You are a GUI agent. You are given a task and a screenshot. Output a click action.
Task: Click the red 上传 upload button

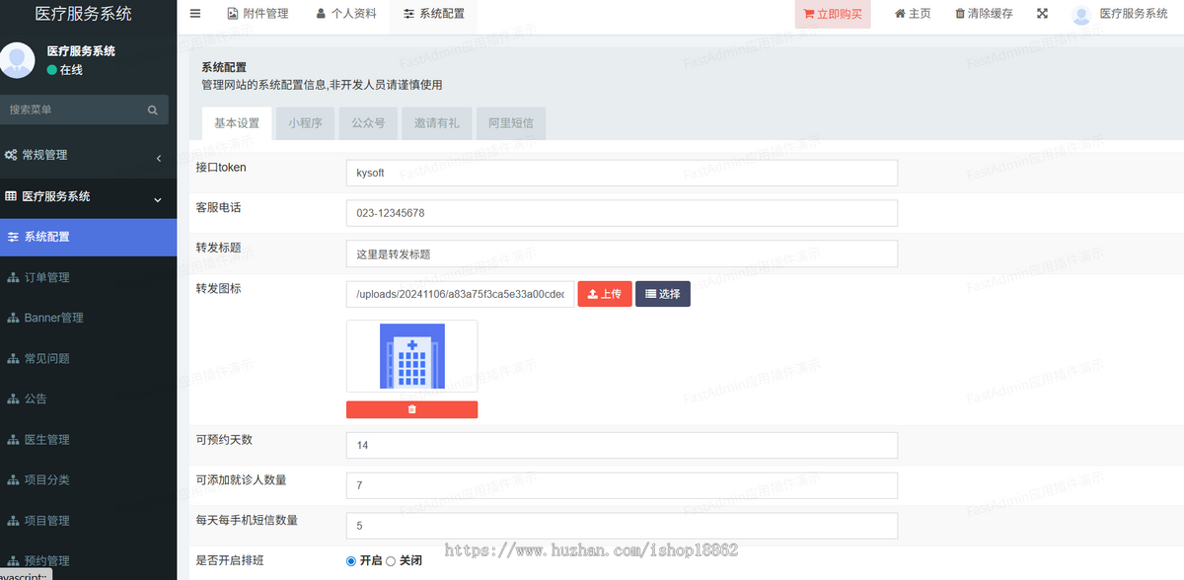[x=604, y=294]
